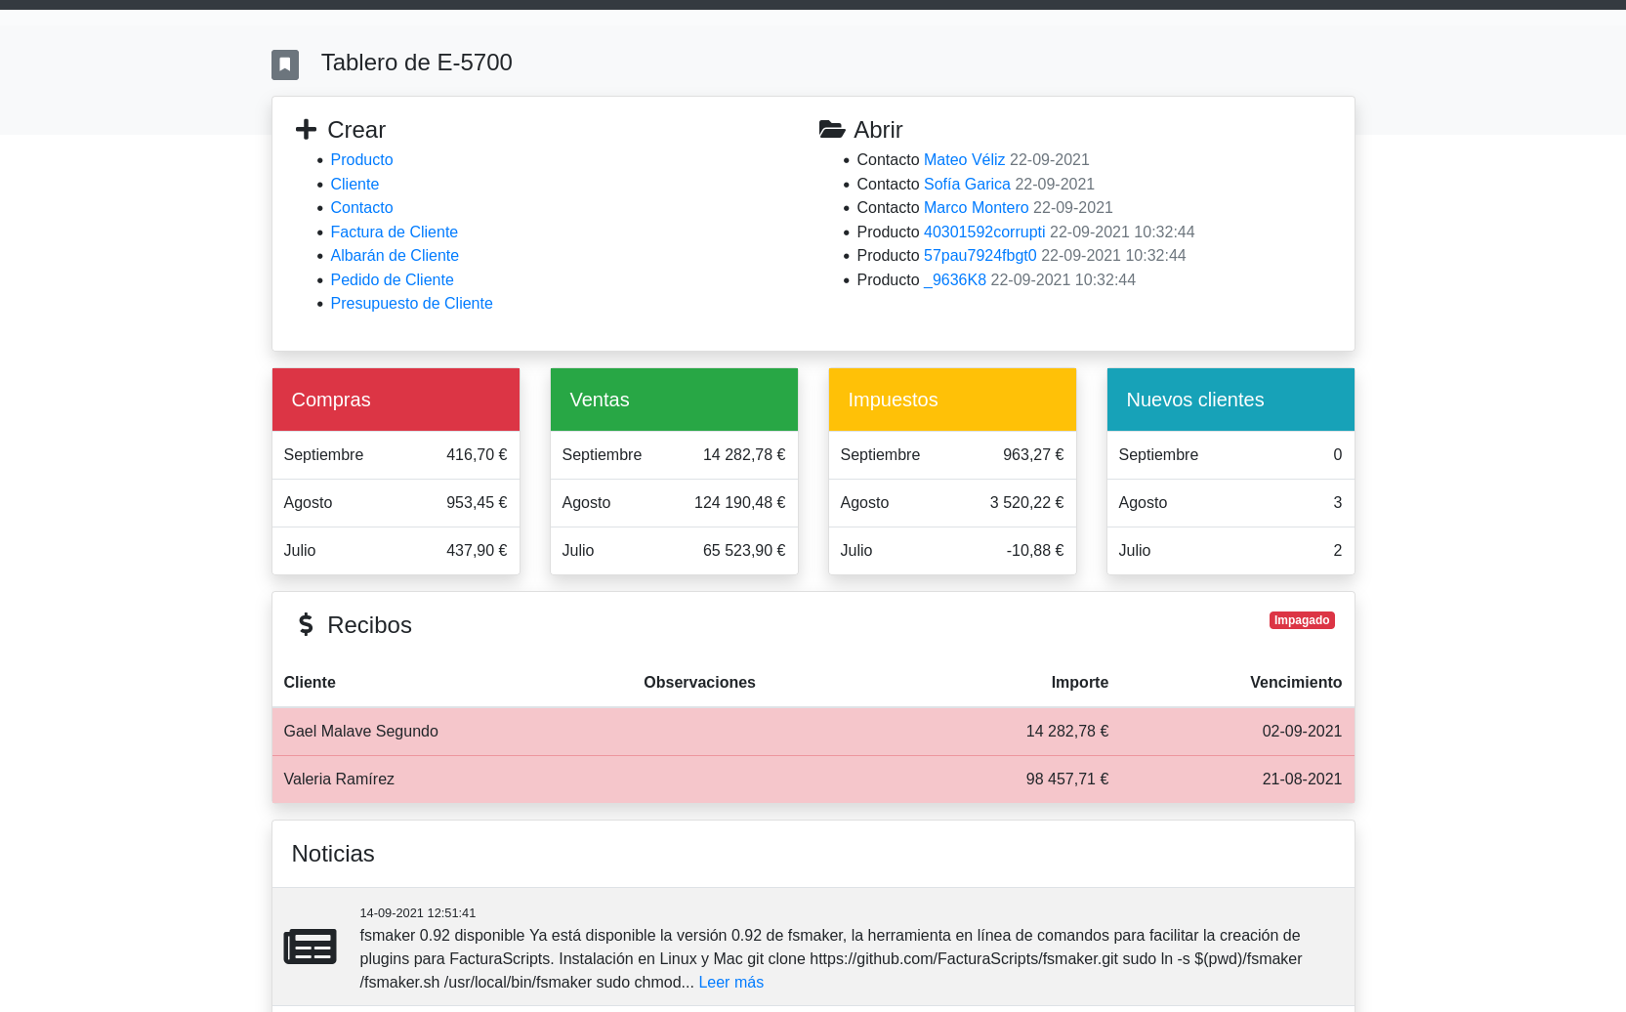Select the Valeria Ramírez receipt row
Screen dimensions: 1626x1012
click(813, 779)
